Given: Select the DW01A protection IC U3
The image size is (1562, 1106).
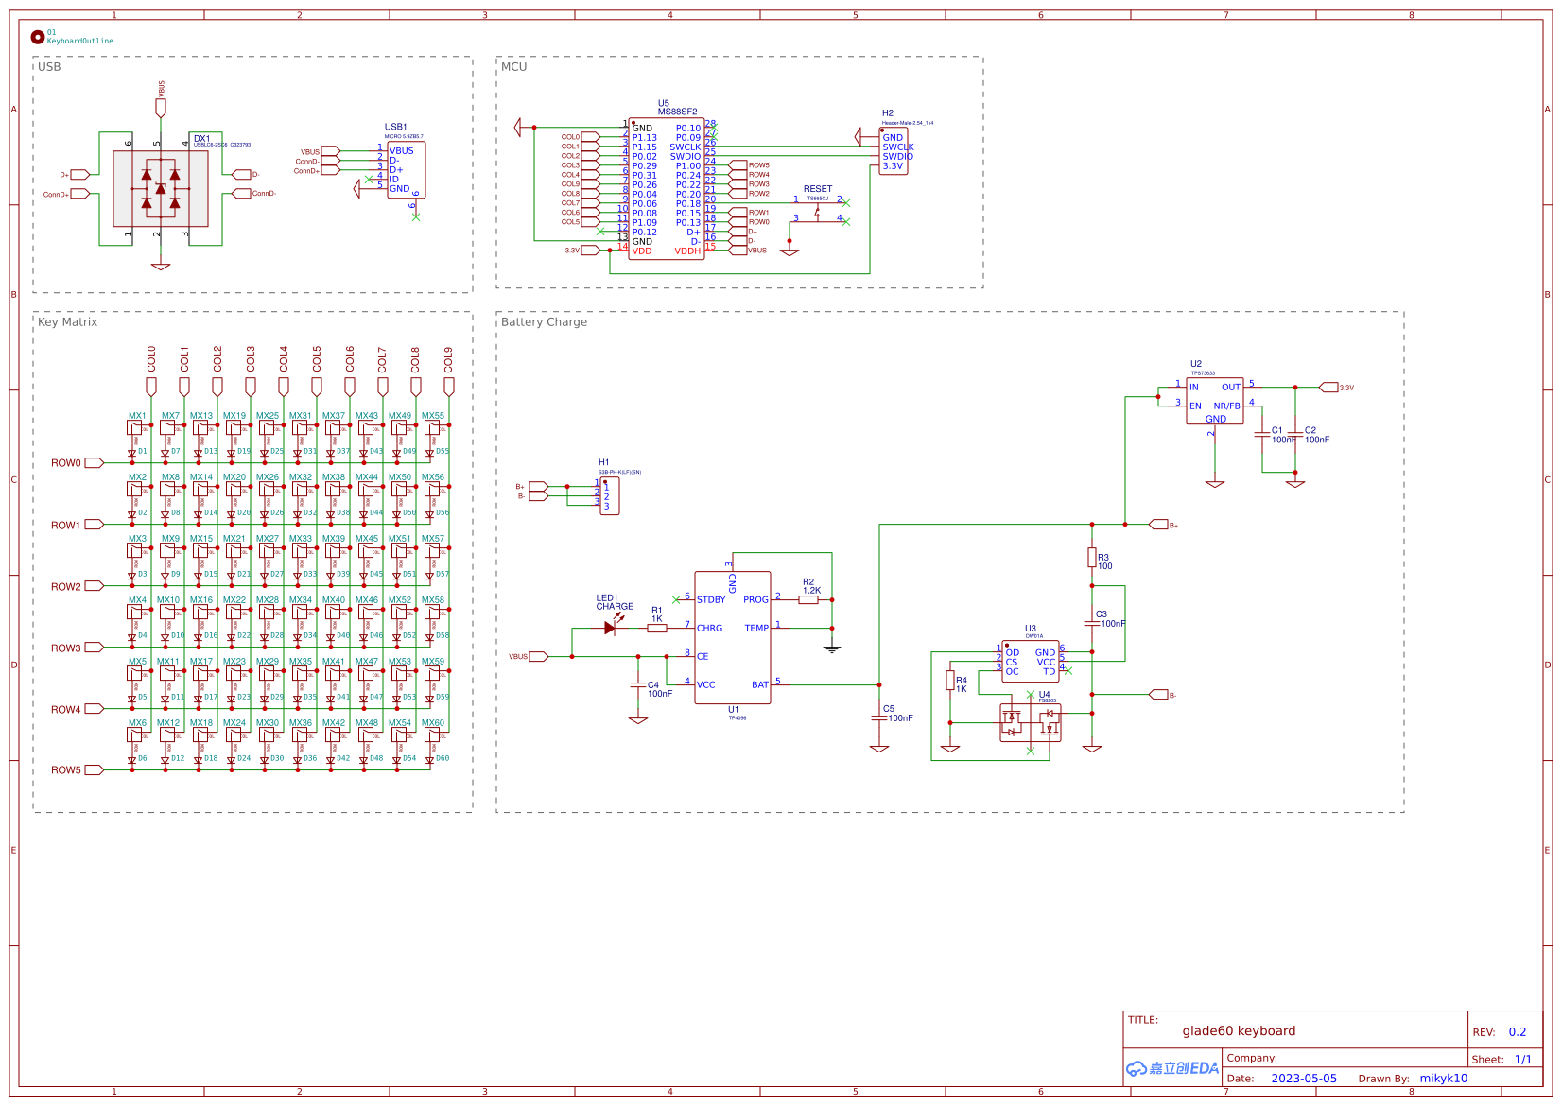Looking at the screenshot, I should tap(1031, 662).
